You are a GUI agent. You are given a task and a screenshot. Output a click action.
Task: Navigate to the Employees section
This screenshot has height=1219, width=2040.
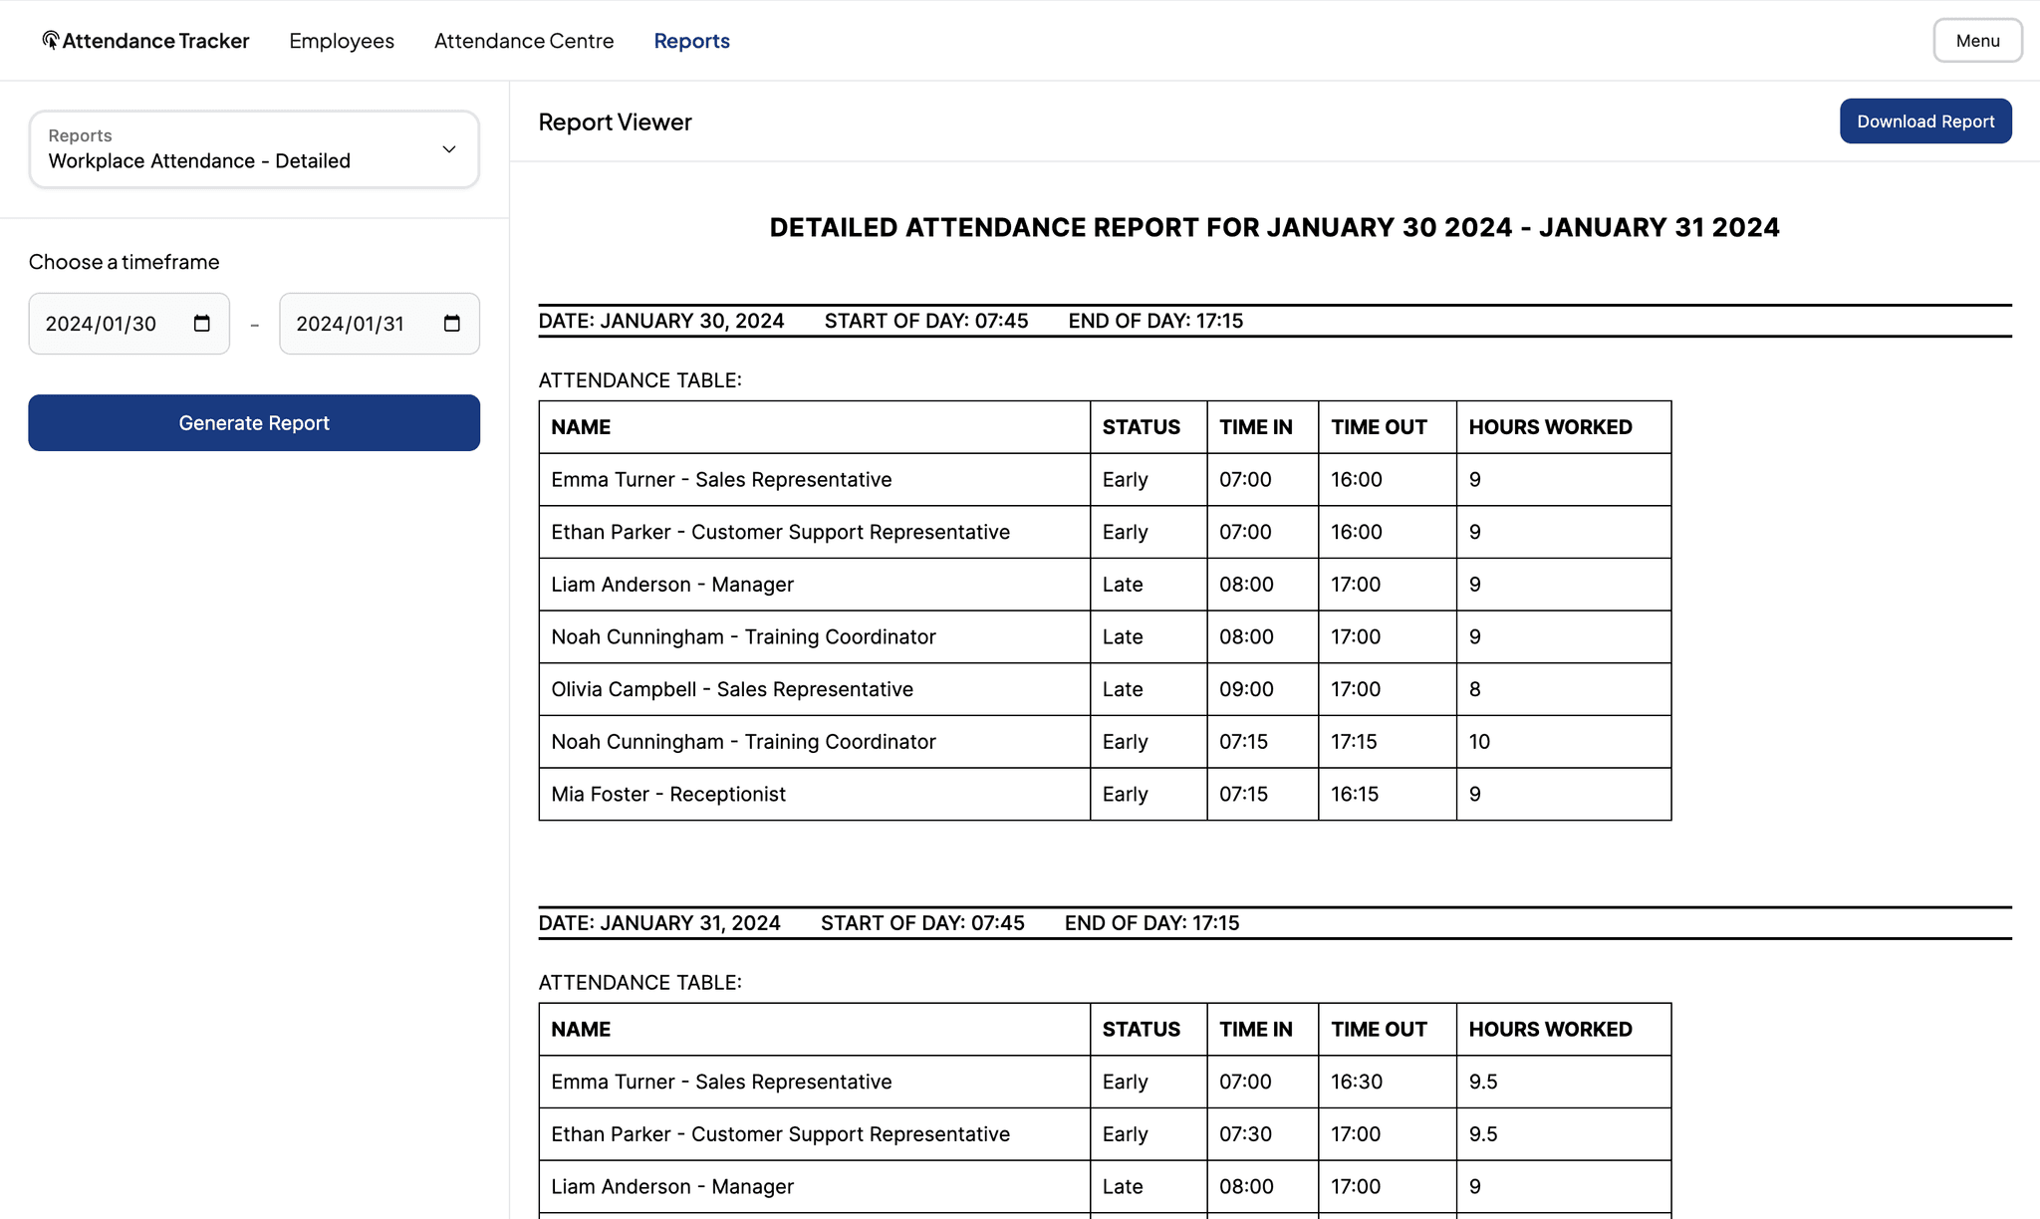click(x=341, y=41)
